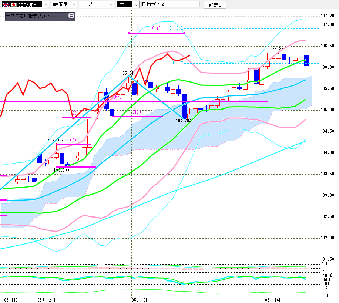Expand the テクニカル指標リスト panel with its square icon
Image resolution: width=339 pixels, height=303 pixels.
[71, 16]
